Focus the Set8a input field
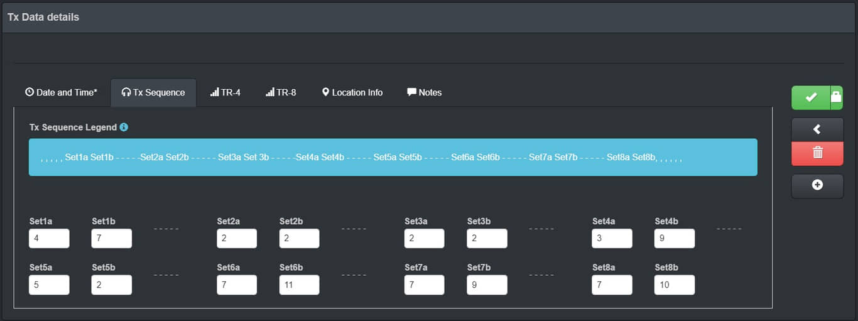The height and width of the screenshot is (321, 858). click(612, 285)
